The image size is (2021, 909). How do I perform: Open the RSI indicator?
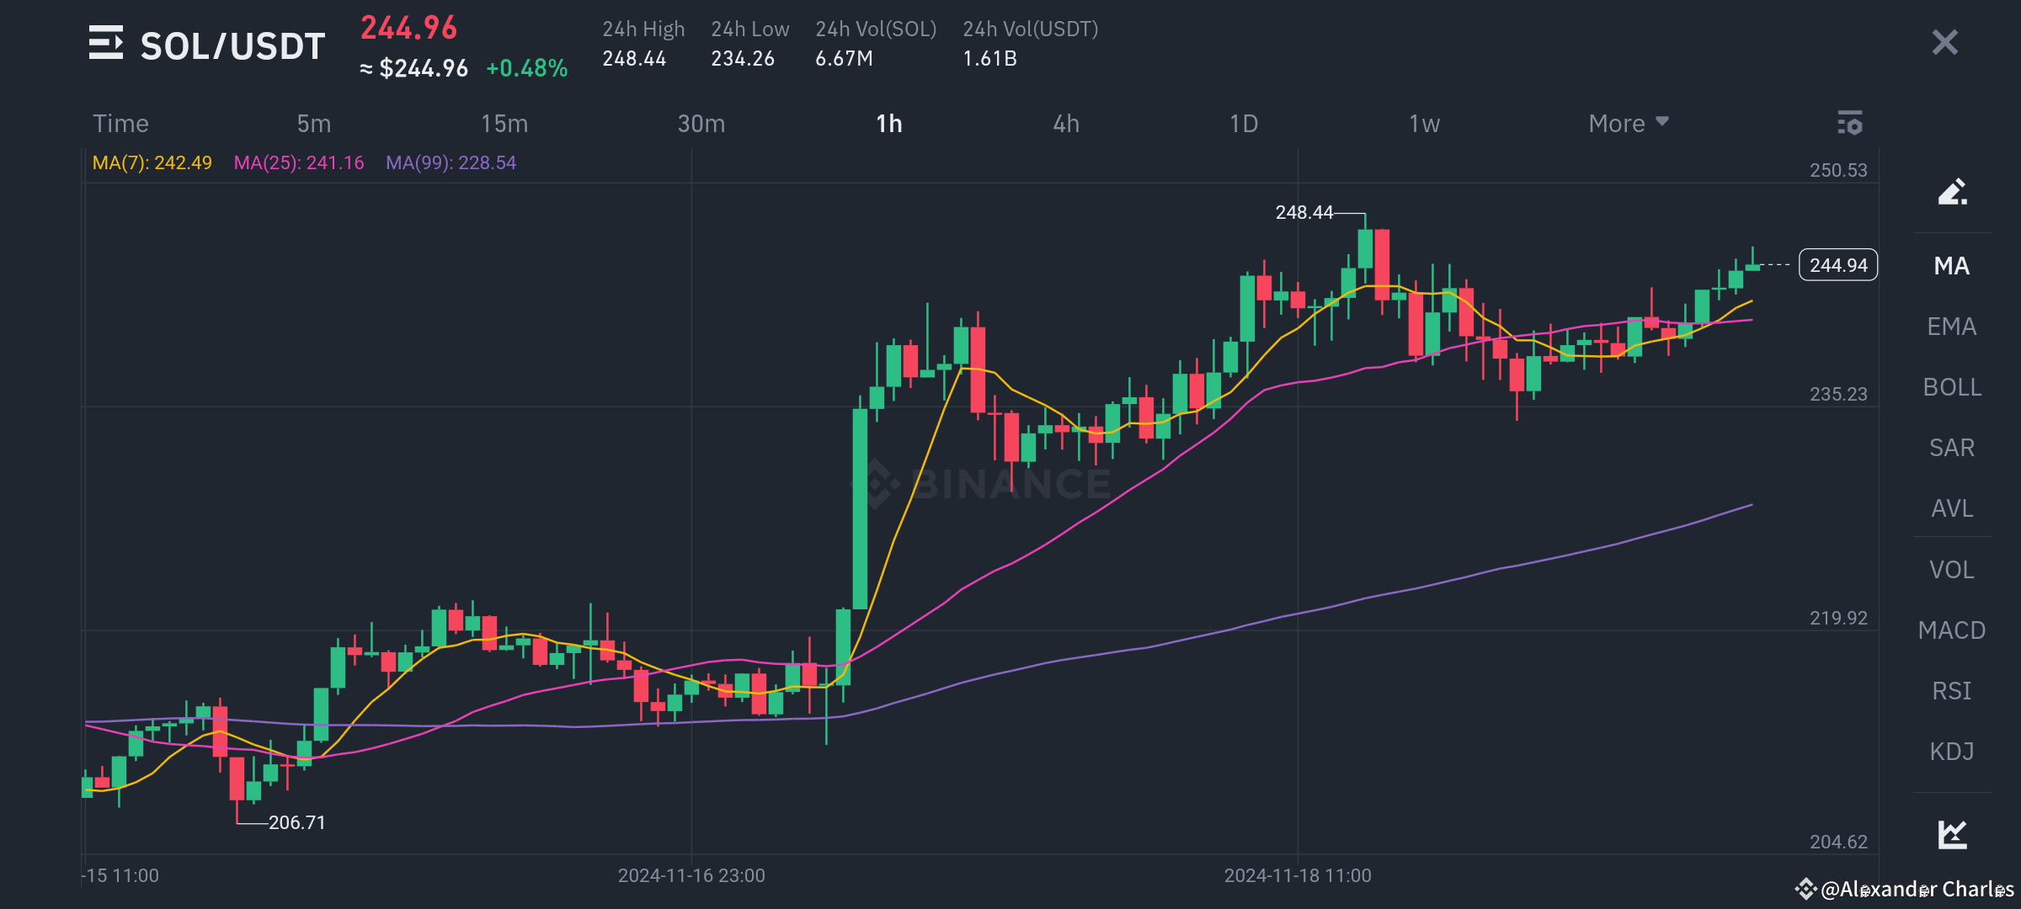(x=1952, y=690)
